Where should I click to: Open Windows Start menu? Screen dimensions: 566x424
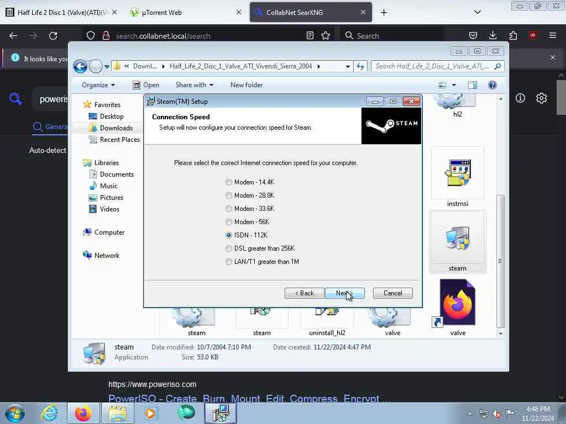coord(15,414)
